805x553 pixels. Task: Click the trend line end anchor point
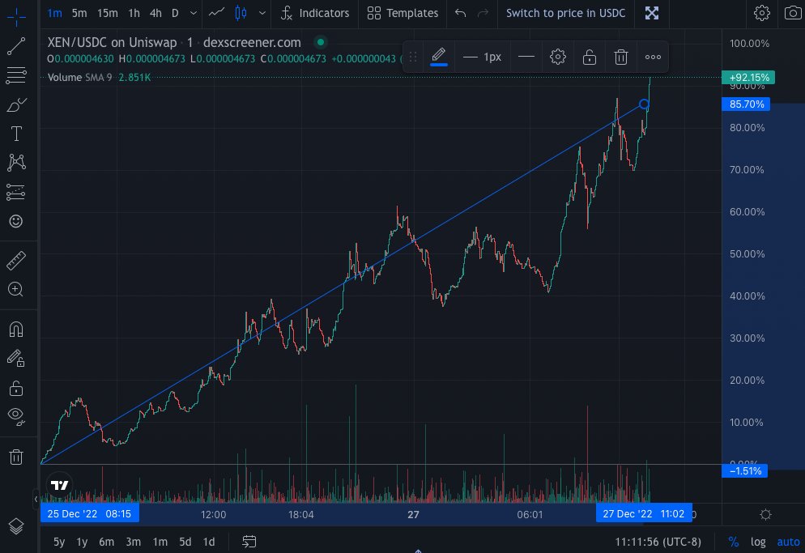click(644, 104)
